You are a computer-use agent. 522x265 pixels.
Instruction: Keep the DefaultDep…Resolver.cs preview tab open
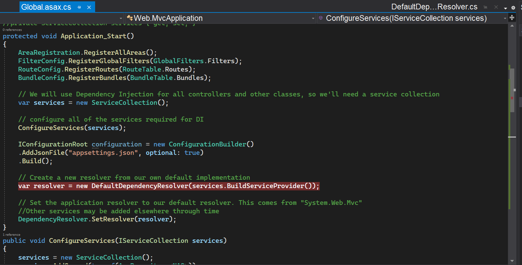(x=485, y=7)
